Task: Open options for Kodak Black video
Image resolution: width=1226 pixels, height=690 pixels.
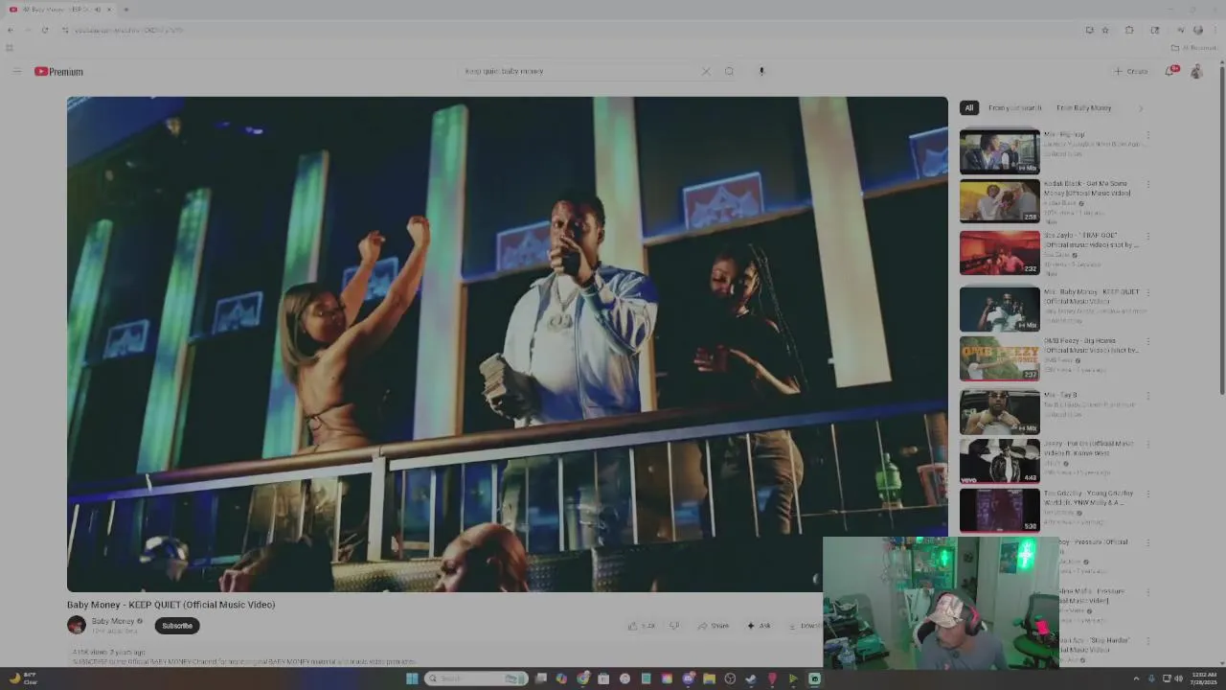Action: pos(1147,185)
